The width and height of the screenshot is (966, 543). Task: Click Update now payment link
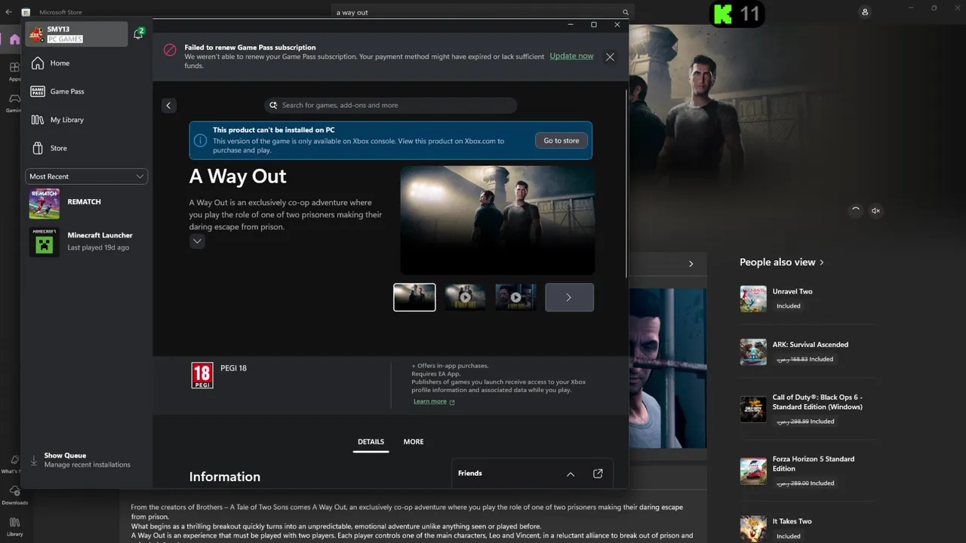(571, 56)
